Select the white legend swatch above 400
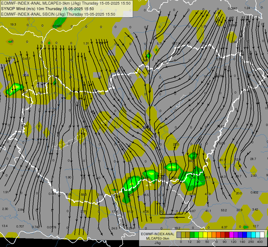 (x=262, y=235)
